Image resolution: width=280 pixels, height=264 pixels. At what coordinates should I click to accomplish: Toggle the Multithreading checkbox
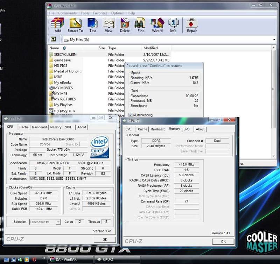[131, 115]
